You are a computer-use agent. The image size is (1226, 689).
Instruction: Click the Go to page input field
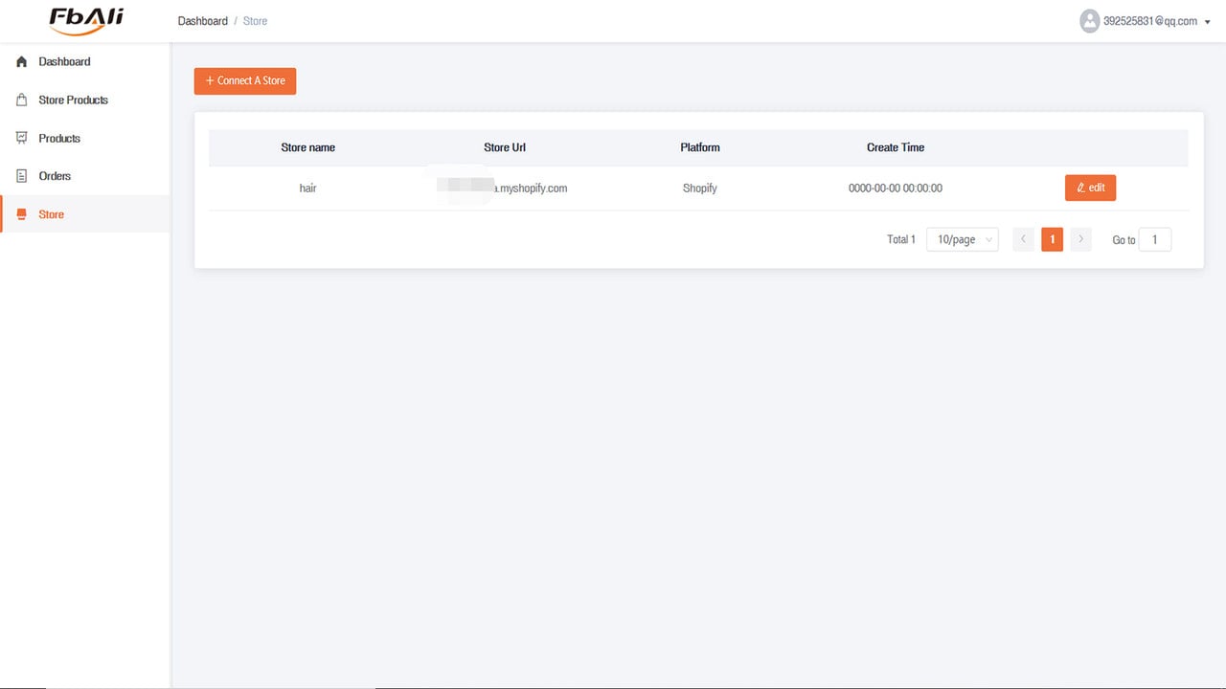tap(1155, 239)
